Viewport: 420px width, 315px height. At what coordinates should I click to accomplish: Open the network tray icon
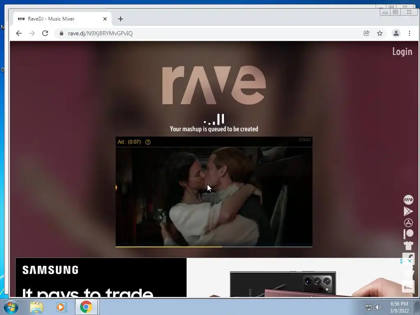click(369, 307)
